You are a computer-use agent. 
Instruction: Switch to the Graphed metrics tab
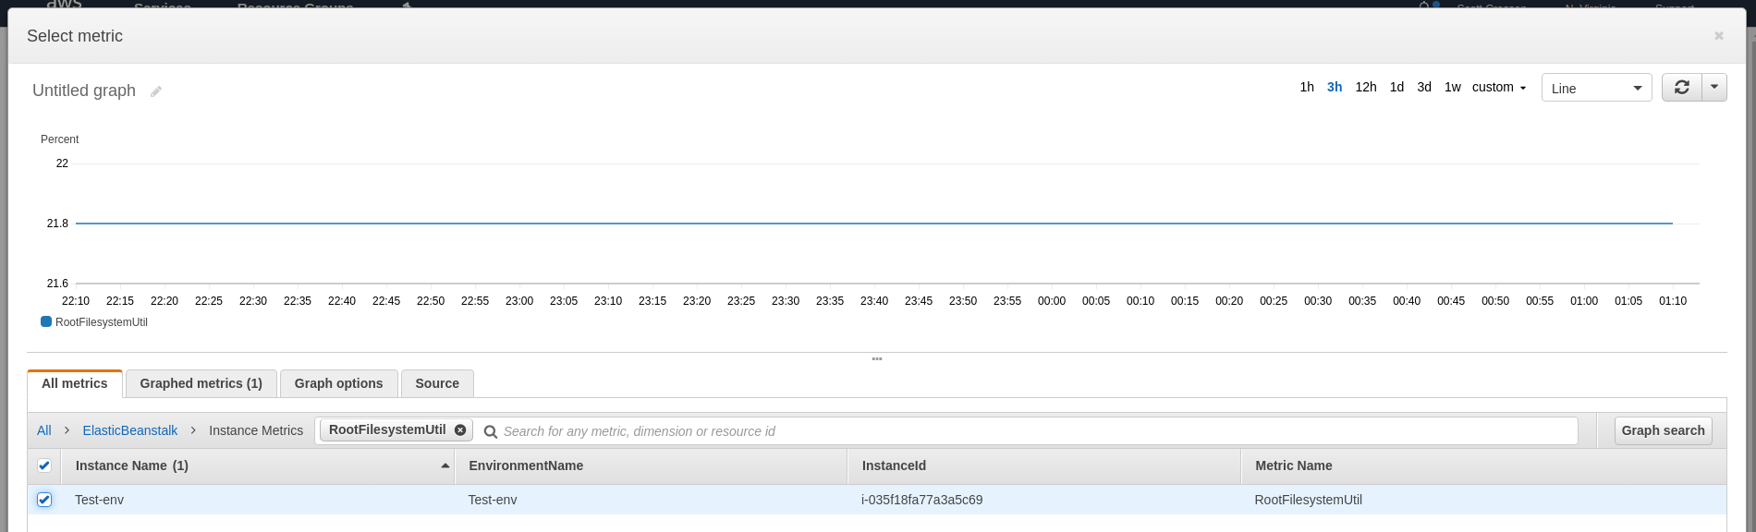pyautogui.click(x=201, y=383)
